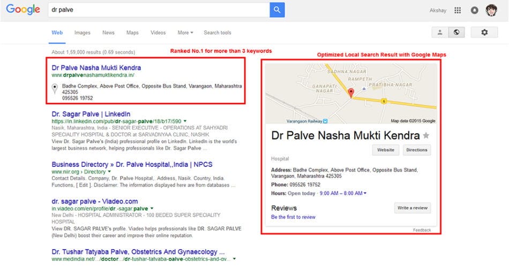Expand the niir.org URL dropdown arrow
This screenshot has height=269, width=509.
[x=109, y=172]
